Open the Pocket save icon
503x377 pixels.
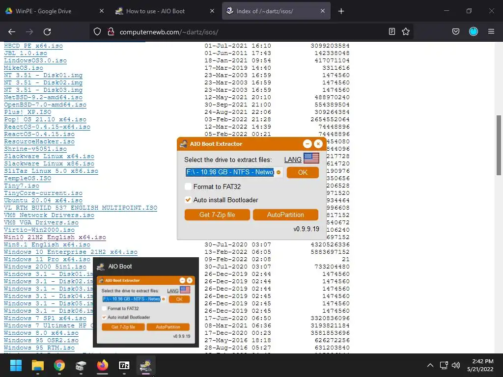click(455, 32)
